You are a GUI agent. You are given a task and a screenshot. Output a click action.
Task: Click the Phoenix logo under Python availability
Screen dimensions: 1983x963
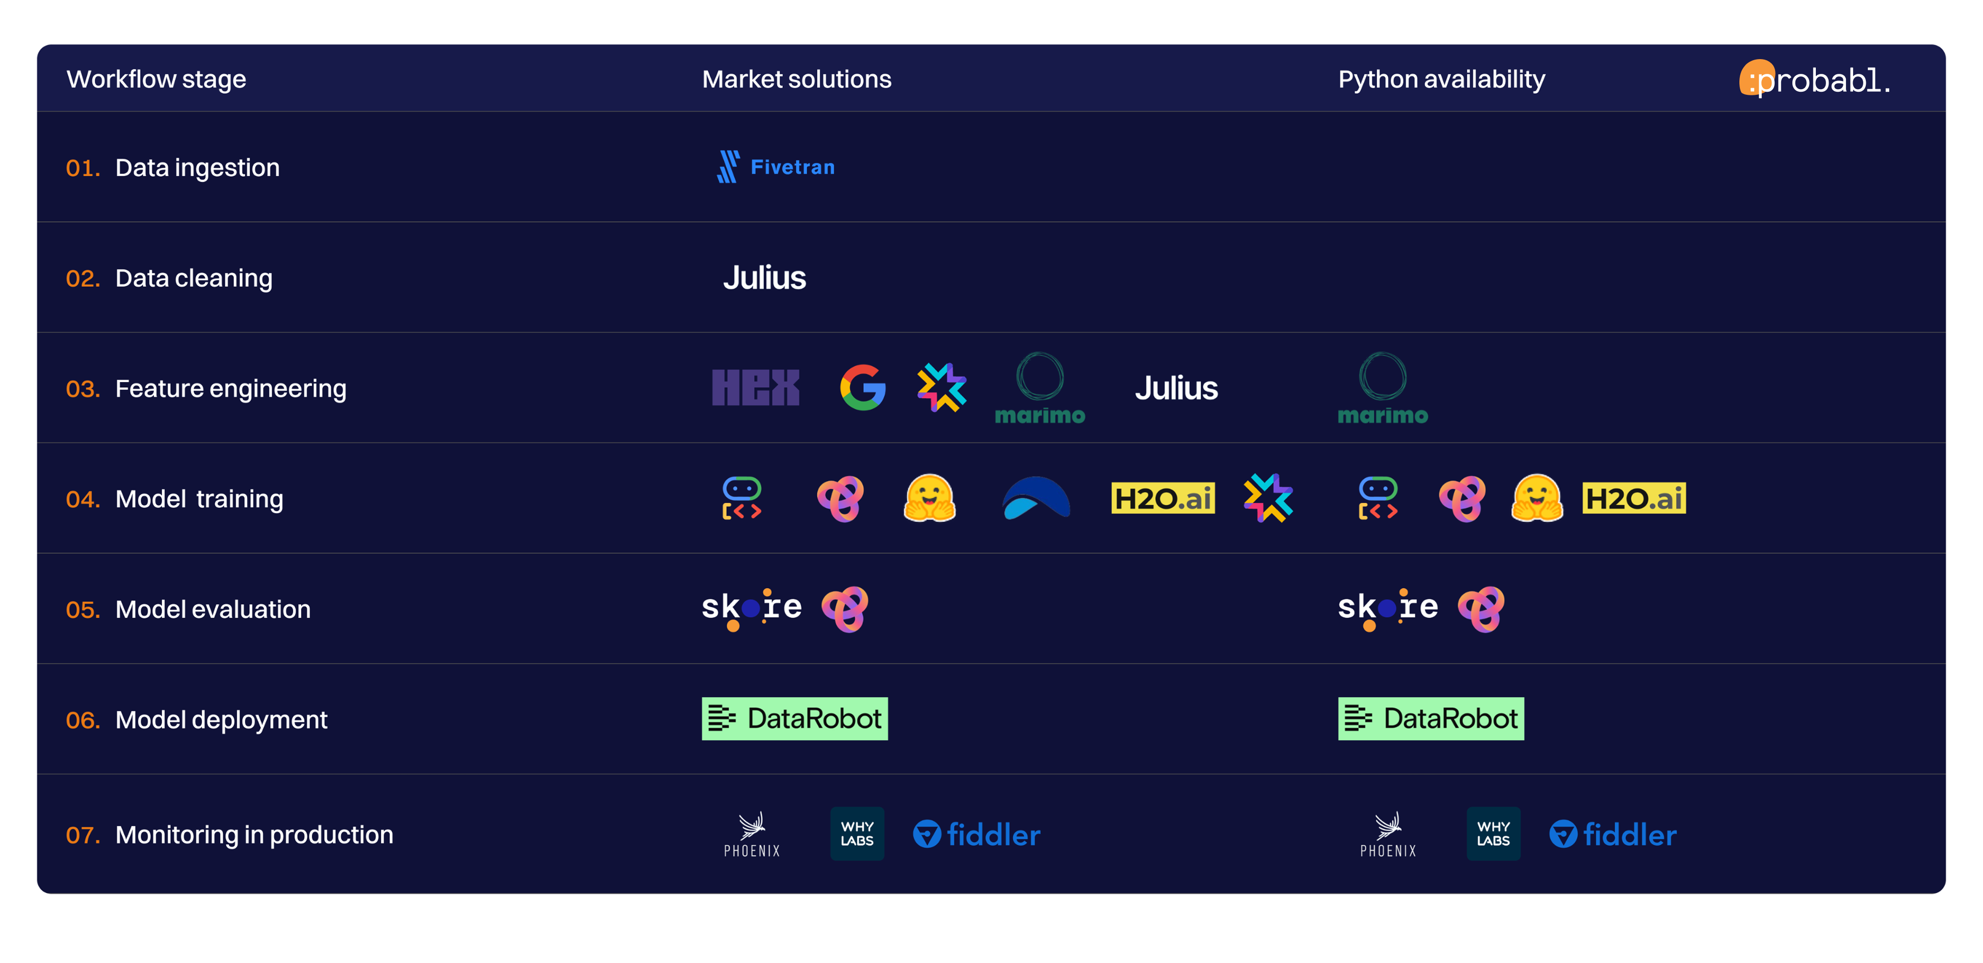1388,835
